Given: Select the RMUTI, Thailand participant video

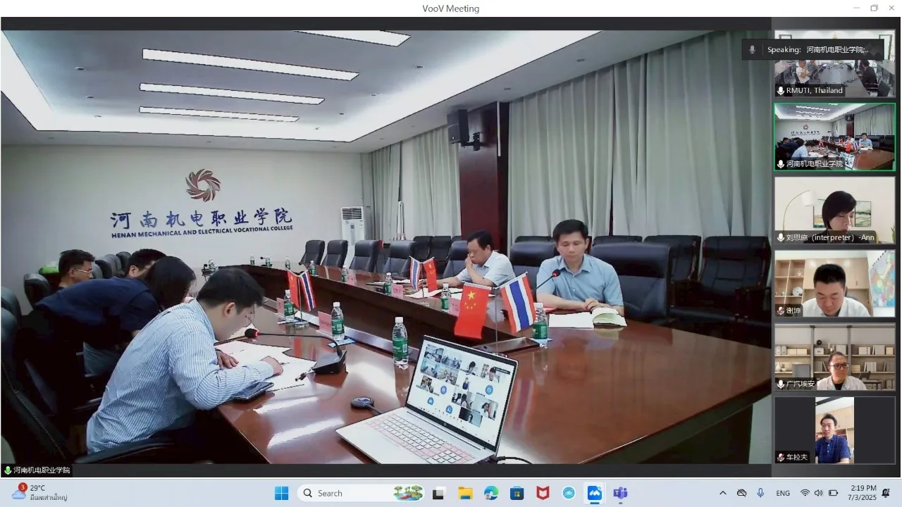Looking at the screenshot, I should (834, 62).
